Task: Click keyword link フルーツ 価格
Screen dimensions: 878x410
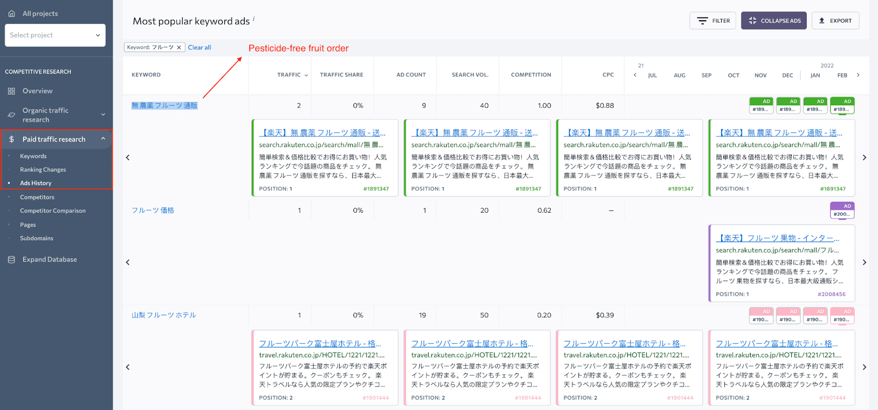Action: tap(153, 210)
